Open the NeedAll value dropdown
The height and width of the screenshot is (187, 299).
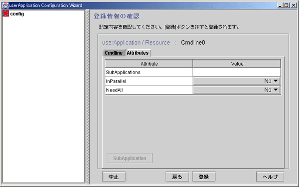236,90
